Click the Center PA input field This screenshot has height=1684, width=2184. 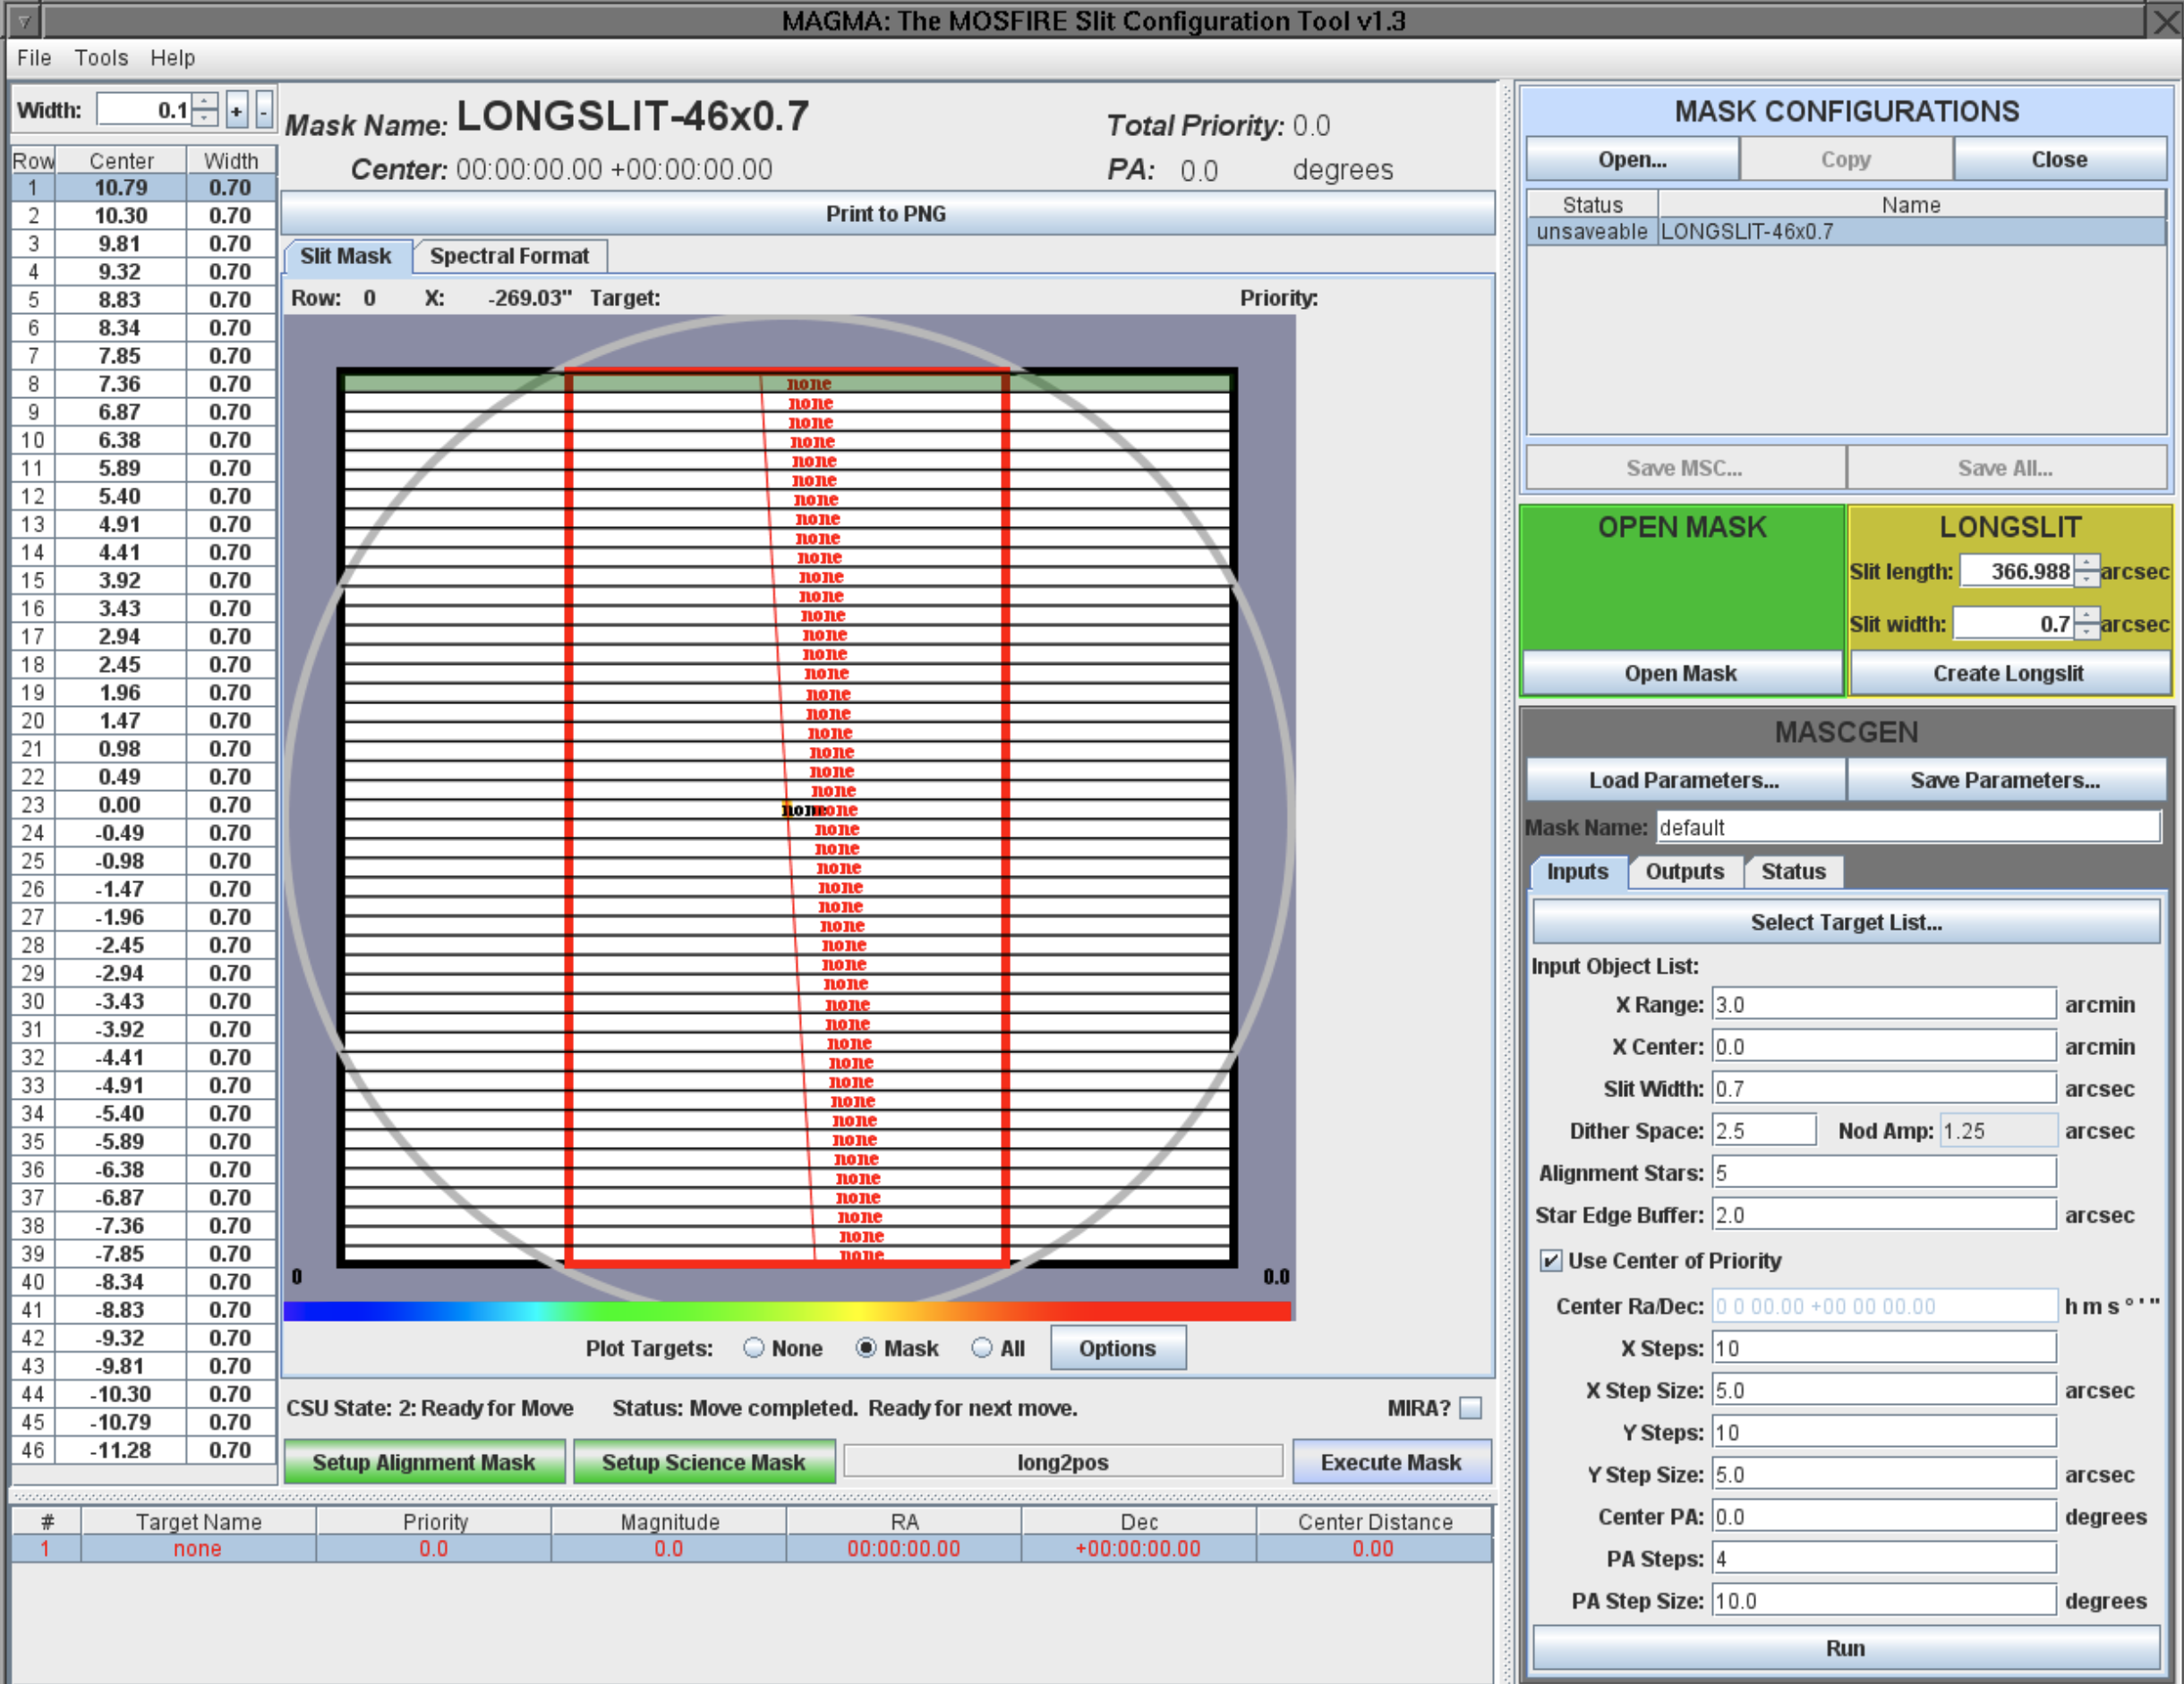[1884, 1516]
